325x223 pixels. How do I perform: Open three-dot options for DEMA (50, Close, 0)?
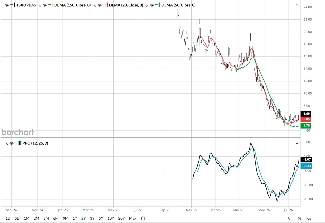(x=156, y=4)
